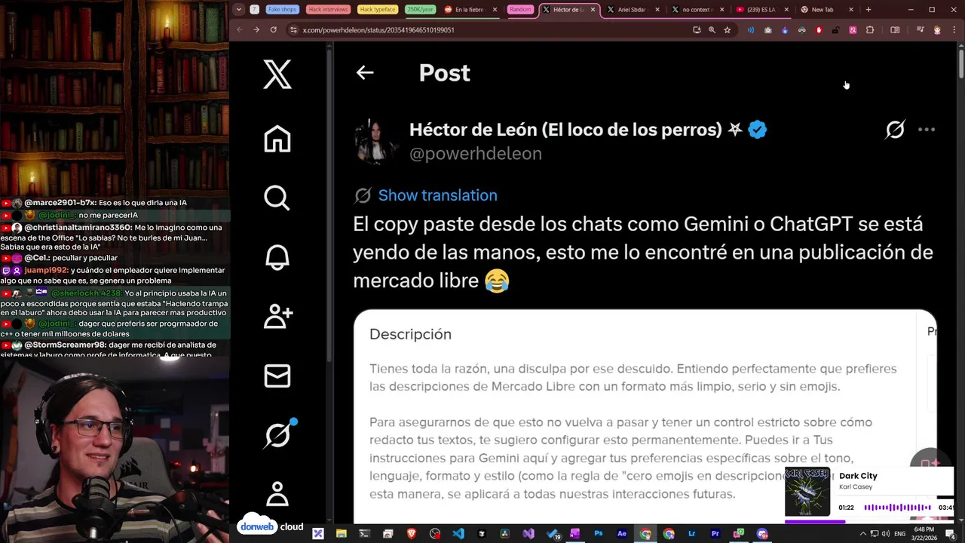The width and height of the screenshot is (965, 543).
Task: Open the terminal icon in taskbar
Action: click(x=365, y=534)
